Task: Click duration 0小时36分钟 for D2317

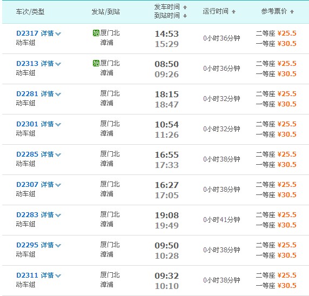Action: click(x=221, y=38)
